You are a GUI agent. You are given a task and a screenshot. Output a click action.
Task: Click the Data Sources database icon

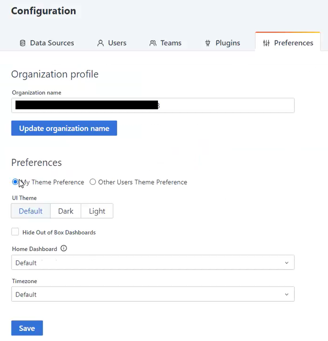(x=23, y=43)
